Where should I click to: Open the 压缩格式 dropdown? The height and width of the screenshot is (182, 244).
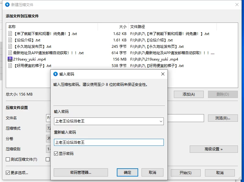48,128
